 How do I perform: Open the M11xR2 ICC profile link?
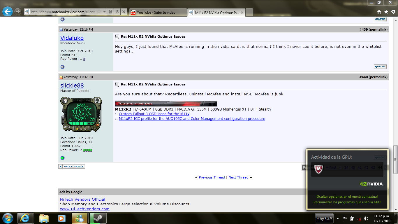192,119
